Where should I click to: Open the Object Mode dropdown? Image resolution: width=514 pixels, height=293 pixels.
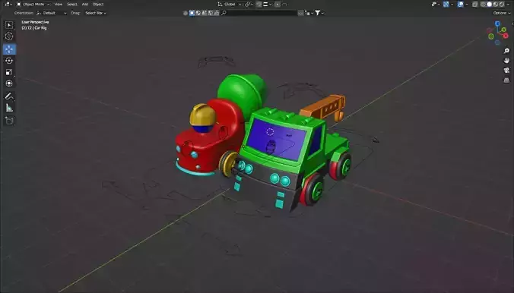(33, 5)
